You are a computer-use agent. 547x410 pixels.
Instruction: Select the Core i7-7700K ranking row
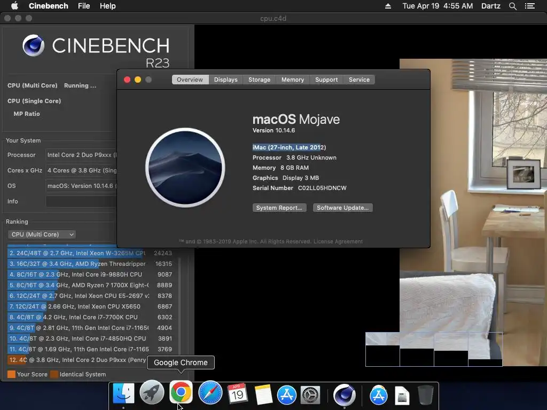click(x=90, y=317)
